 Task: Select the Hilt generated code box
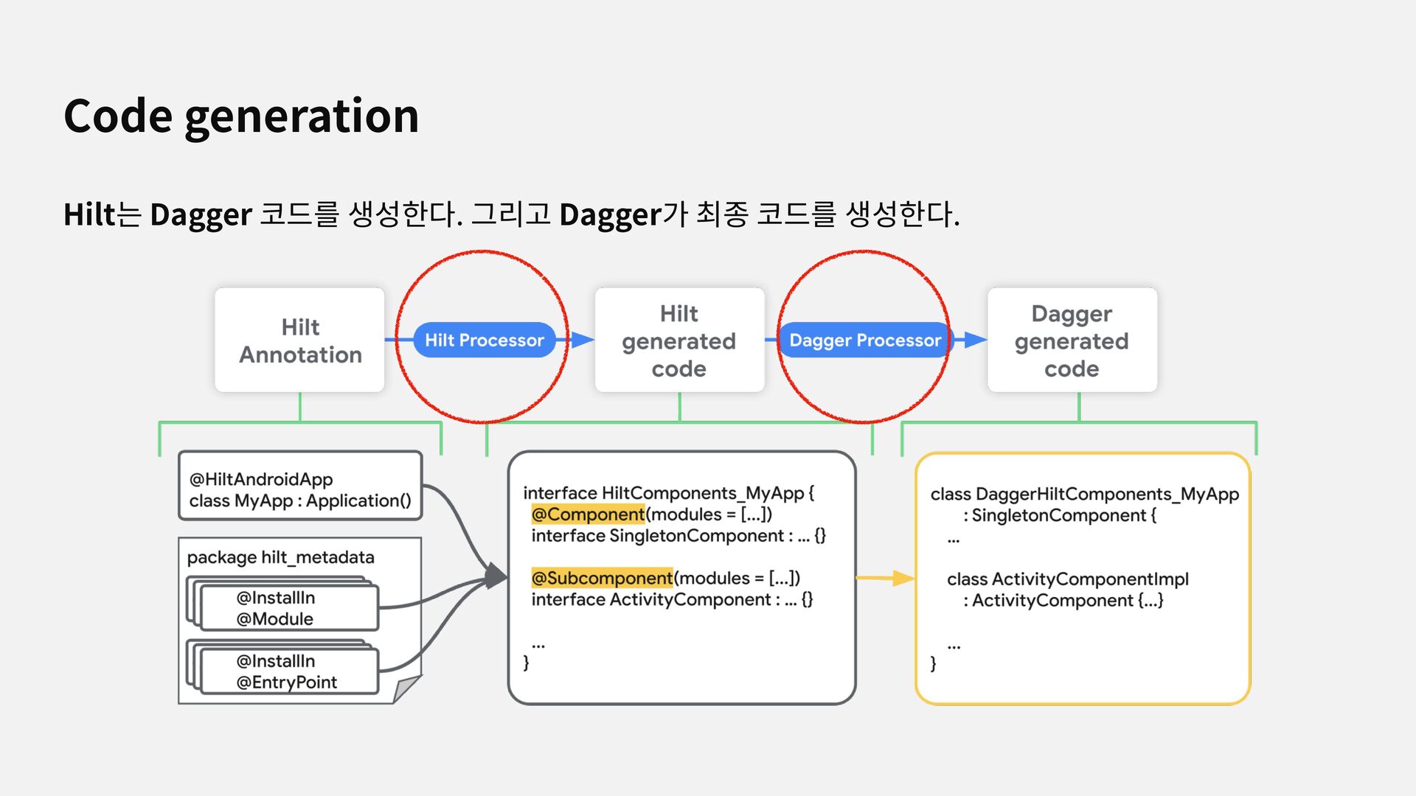678,340
